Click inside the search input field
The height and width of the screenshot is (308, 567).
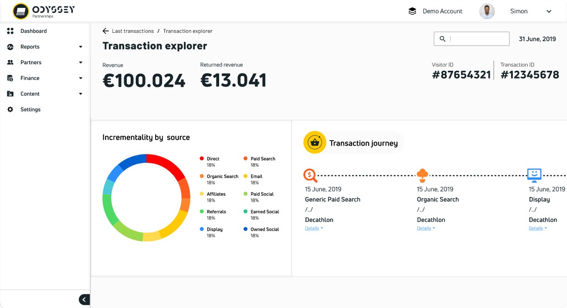477,39
